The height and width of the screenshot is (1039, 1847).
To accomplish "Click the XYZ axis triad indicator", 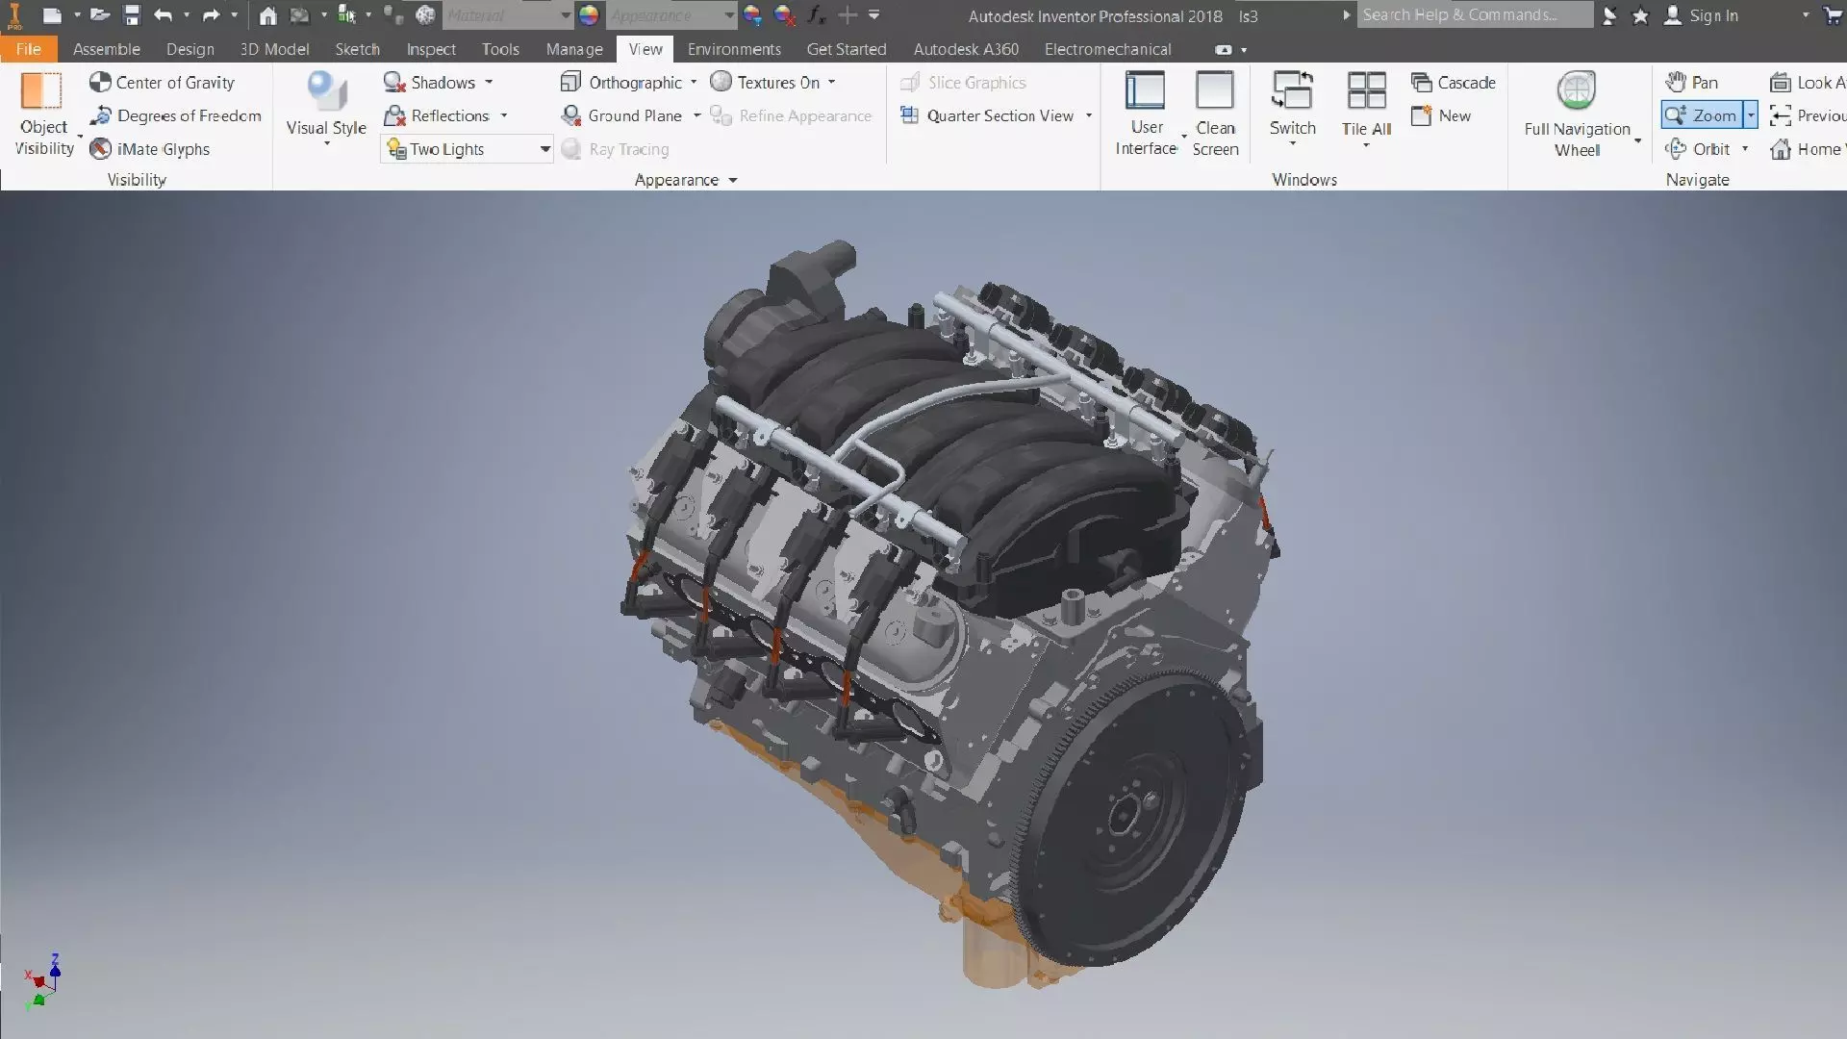I will (x=42, y=981).
